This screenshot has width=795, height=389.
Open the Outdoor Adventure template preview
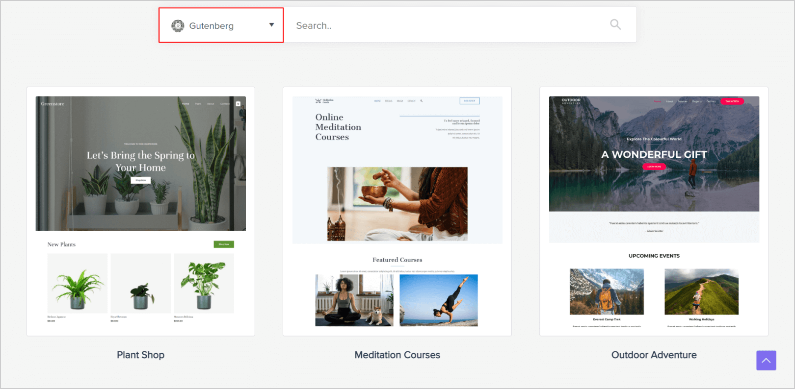pyautogui.click(x=654, y=212)
